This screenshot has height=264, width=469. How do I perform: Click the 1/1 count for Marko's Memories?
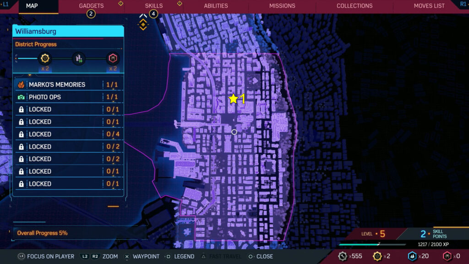coord(112,85)
